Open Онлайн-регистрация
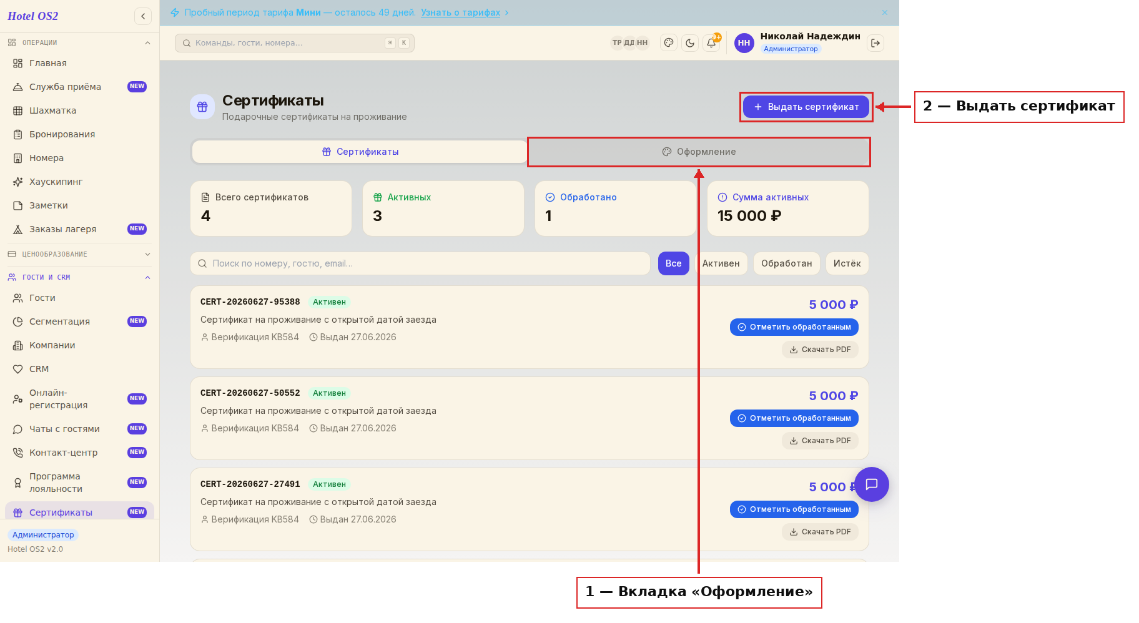1139x623 pixels. 79,399
